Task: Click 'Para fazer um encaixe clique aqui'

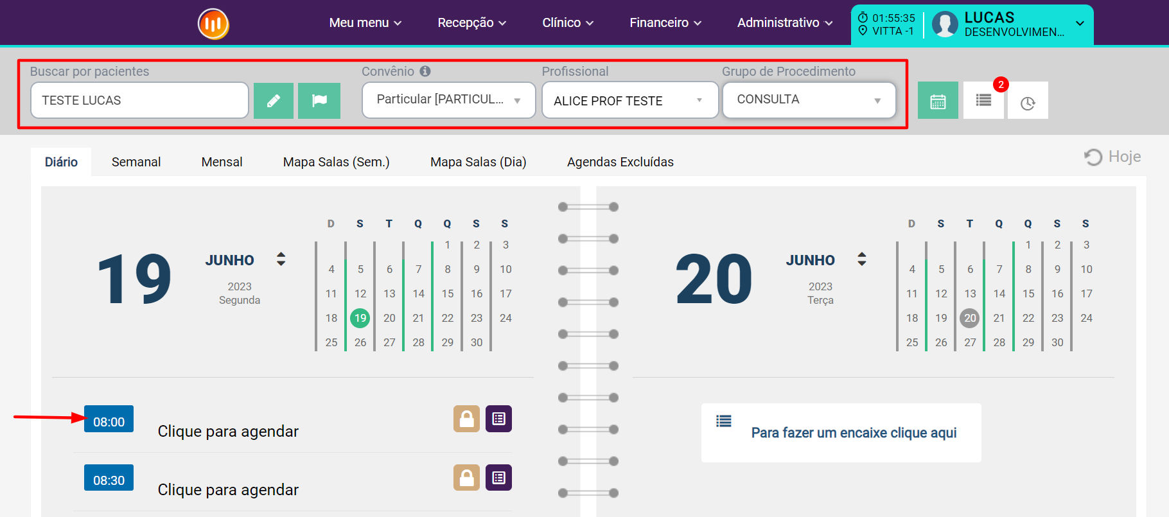Action: point(854,433)
